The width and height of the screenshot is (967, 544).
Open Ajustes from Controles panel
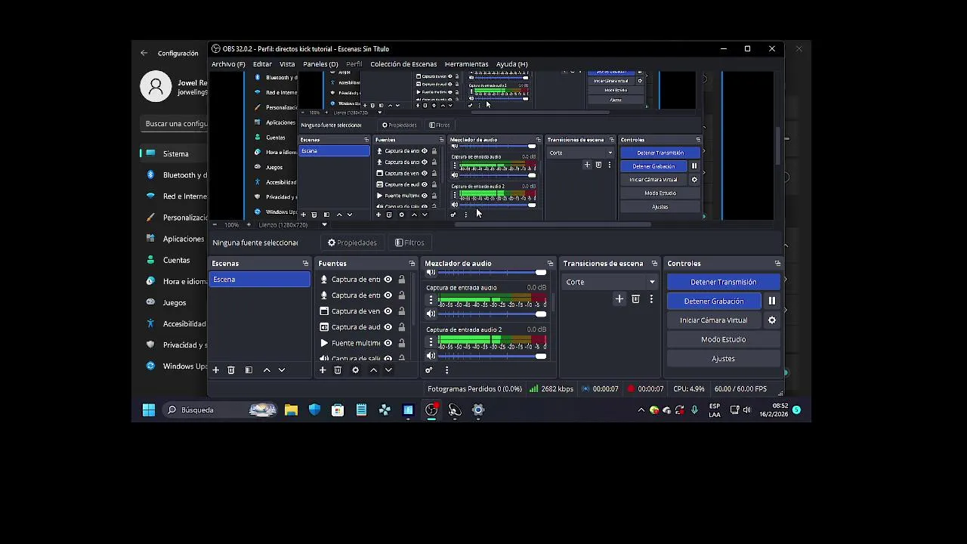tap(723, 359)
